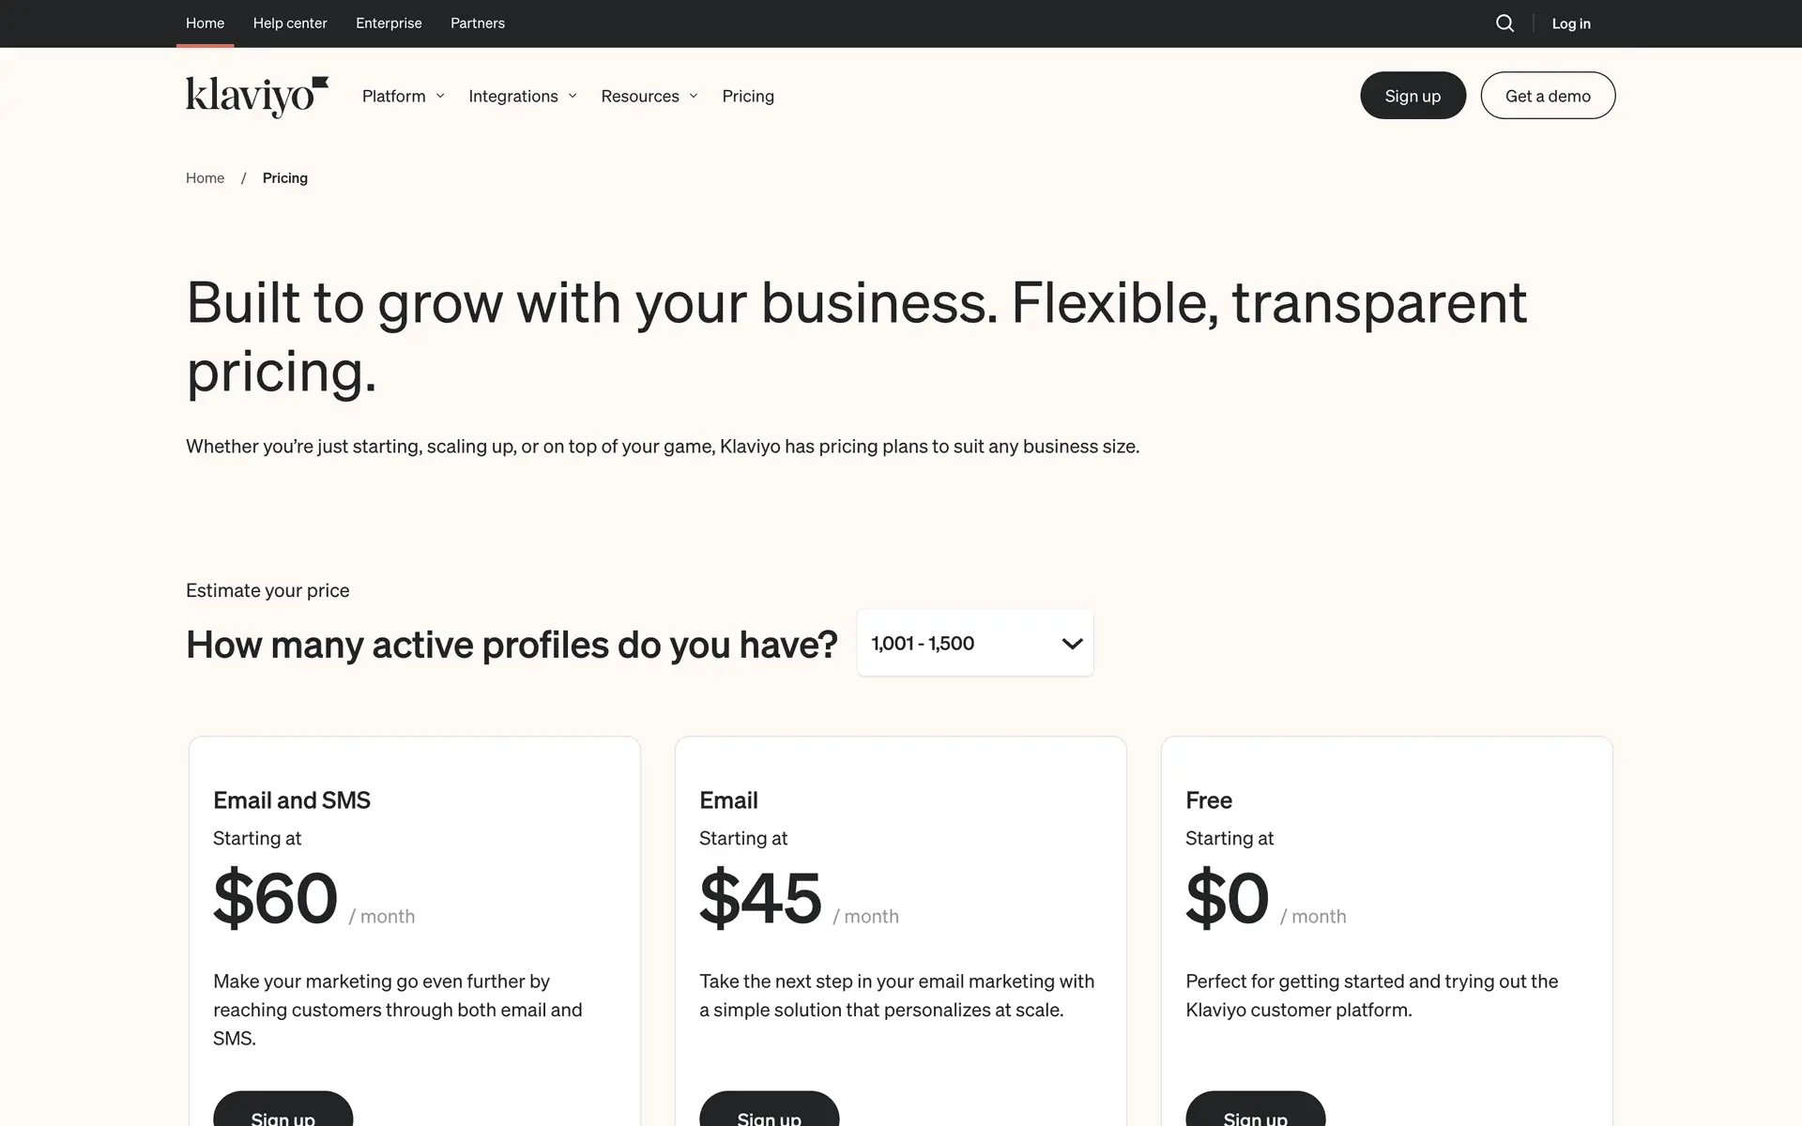Image resolution: width=1802 pixels, height=1126 pixels.
Task: Click Pricing in the breadcrumb
Action: (x=285, y=178)
